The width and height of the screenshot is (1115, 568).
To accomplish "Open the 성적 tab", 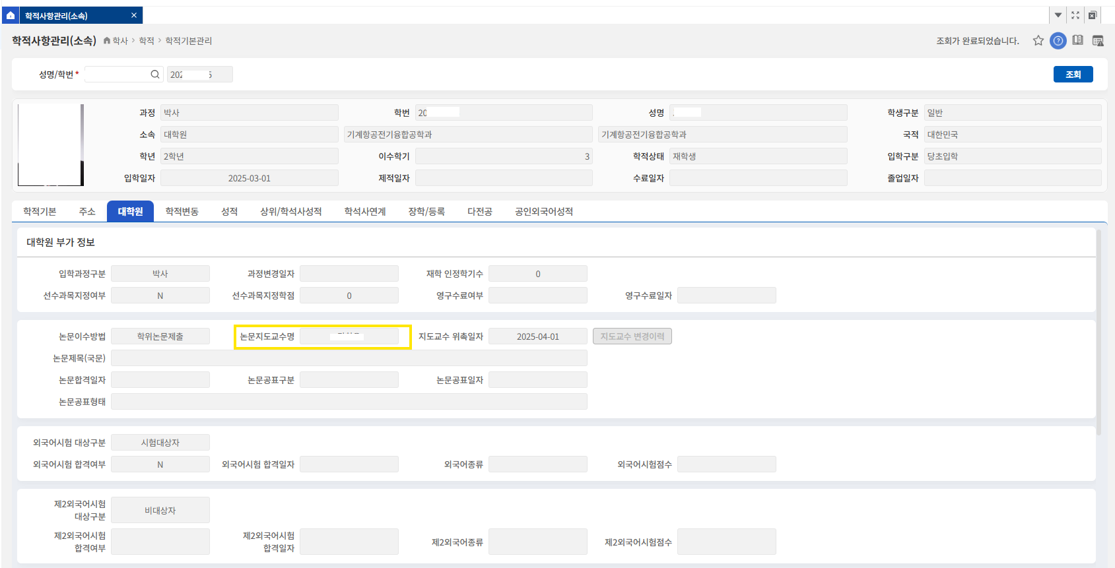I will coord(229,211).
